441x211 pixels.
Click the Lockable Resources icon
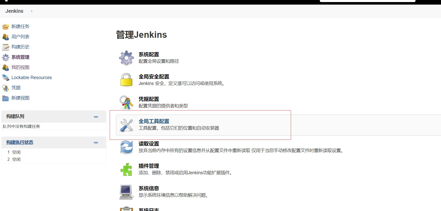(x=6, y=78)
